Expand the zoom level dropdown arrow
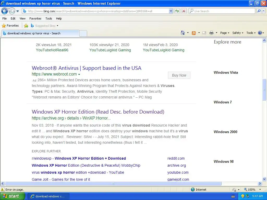 pyautogui.click(x=260, y=190)
